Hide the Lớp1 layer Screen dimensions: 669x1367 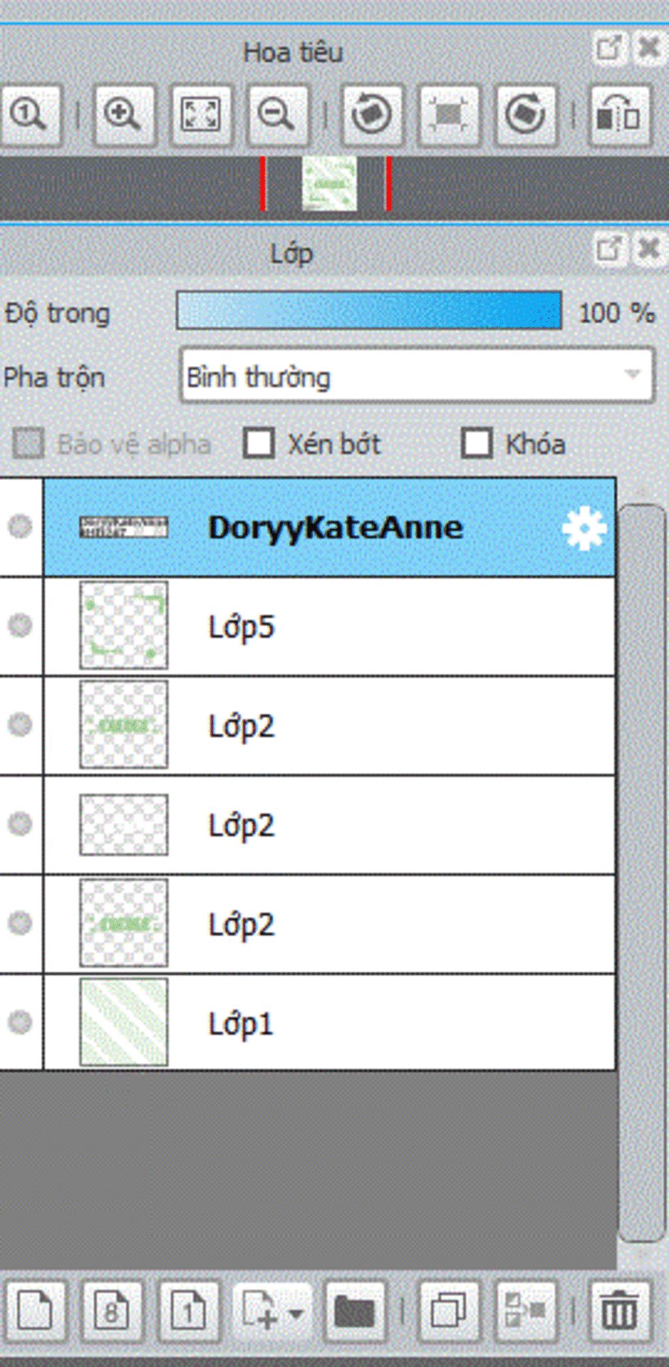(20, 1022)
